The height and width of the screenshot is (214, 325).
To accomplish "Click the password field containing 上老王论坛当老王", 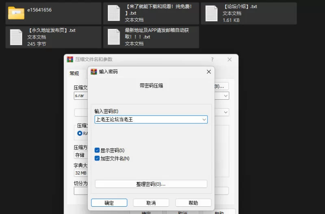I will click(151, 120).
